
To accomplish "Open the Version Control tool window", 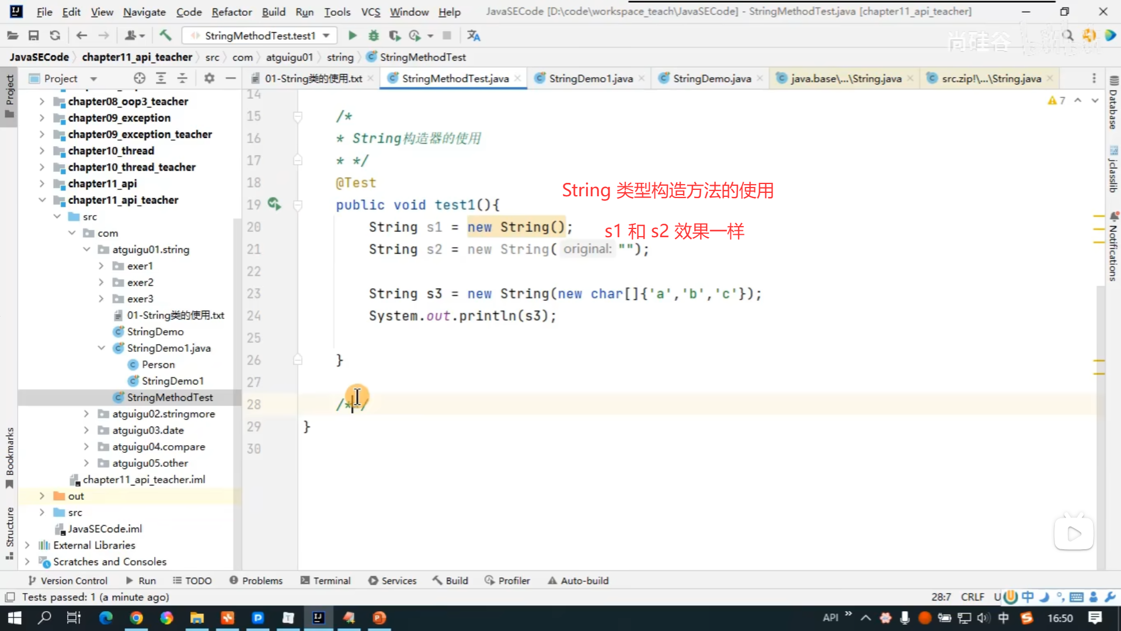I will 68,580.
